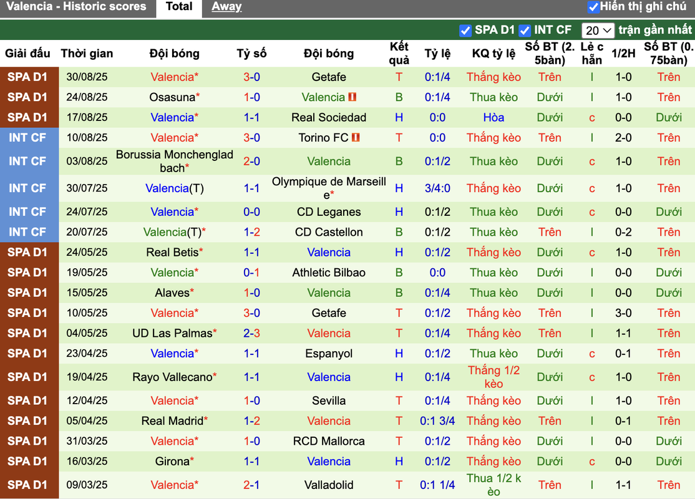Image resolution: width=695 pixels, height=499 pixels.
Task: Open the 20 recent matches dropdown
Action: pyautogui.click(x=598, y=31)
